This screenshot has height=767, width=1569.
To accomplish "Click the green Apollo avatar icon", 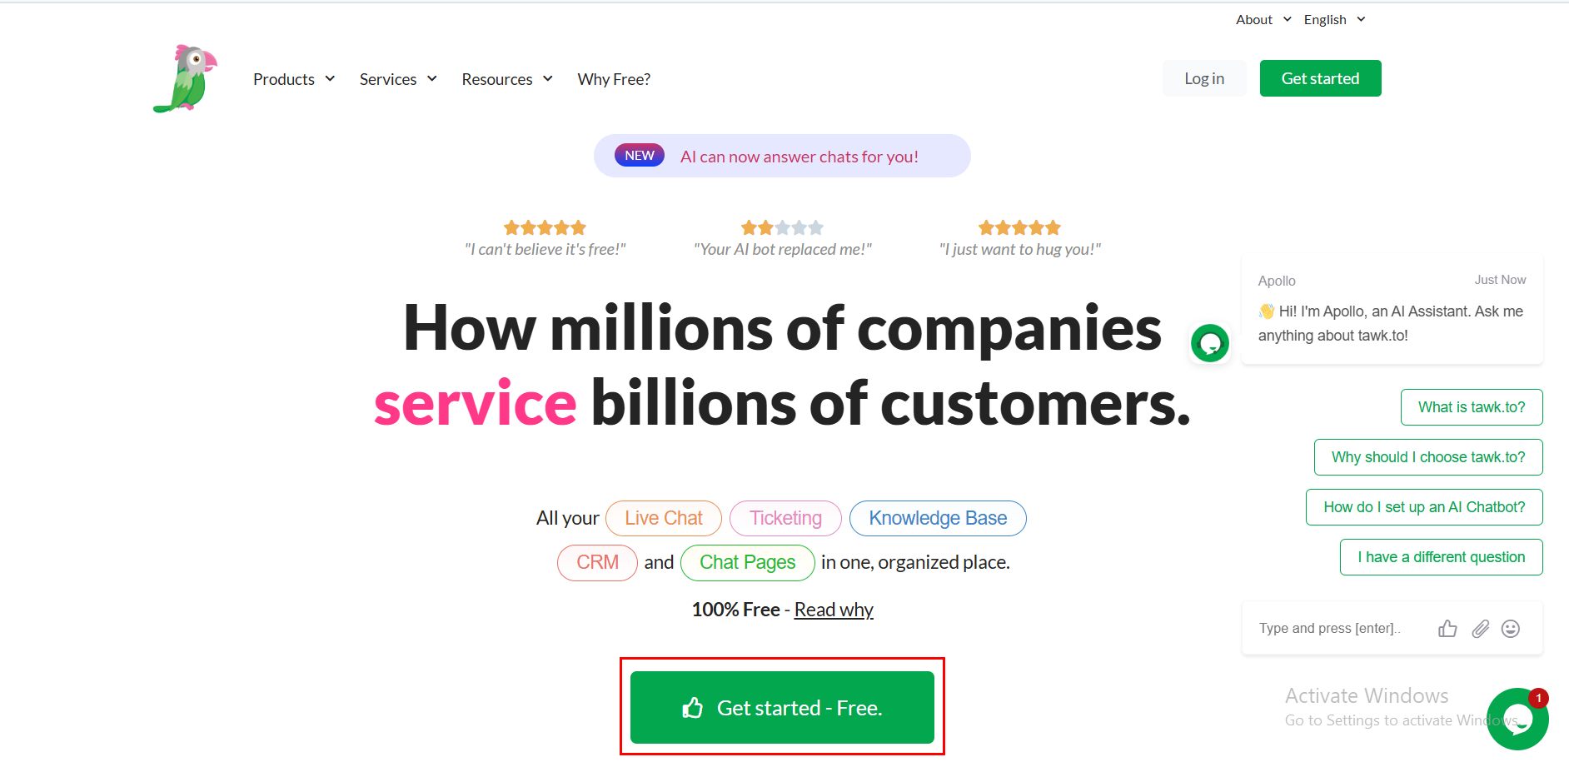I will pos(1210,343).
